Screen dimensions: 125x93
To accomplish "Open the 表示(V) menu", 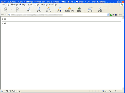I will point(23,5).
